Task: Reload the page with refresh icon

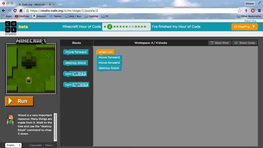Action: pos(15,11)
